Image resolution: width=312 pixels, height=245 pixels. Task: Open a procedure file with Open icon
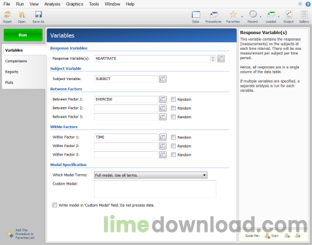[x=22, y=17]
